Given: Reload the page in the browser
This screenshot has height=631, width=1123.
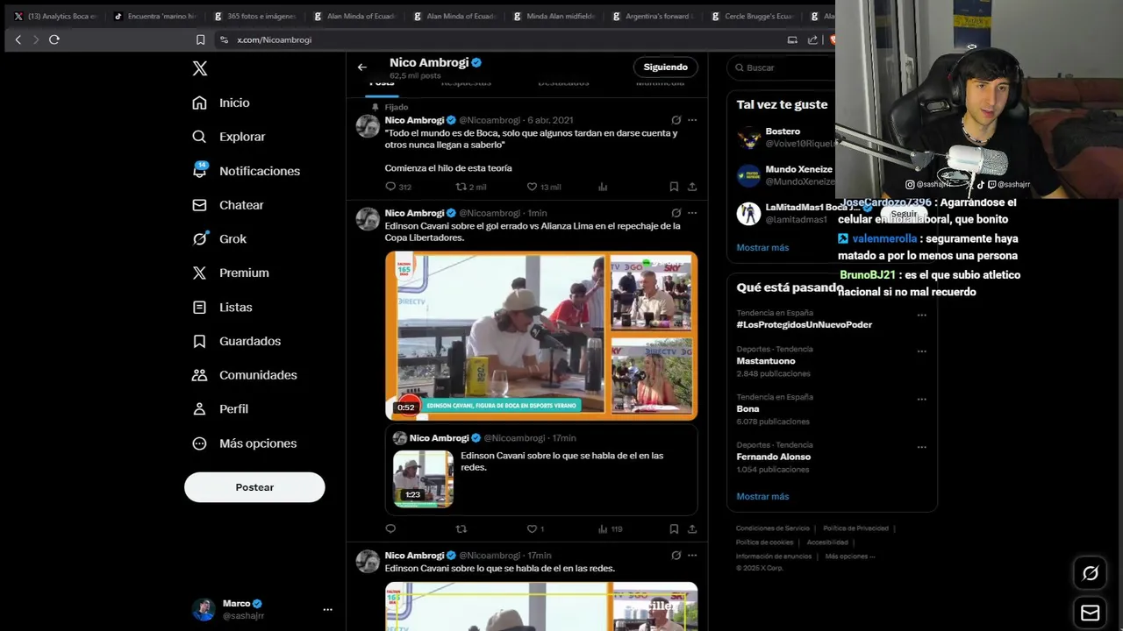Looking at the screenshot, I should pyautogui.click(x=54, y=39).
